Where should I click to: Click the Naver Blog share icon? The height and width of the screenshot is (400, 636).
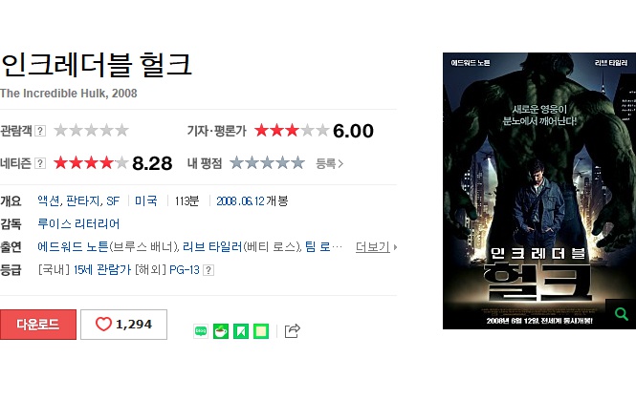pos(201,331)
